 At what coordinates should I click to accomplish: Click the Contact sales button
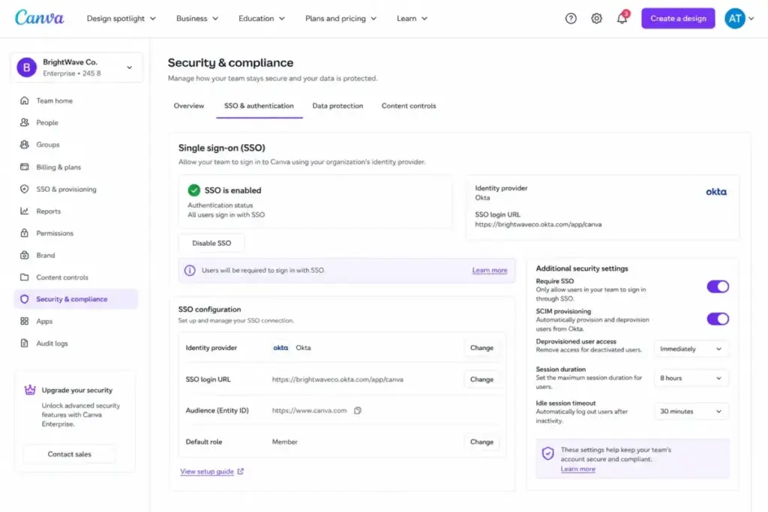click(70, 454)
